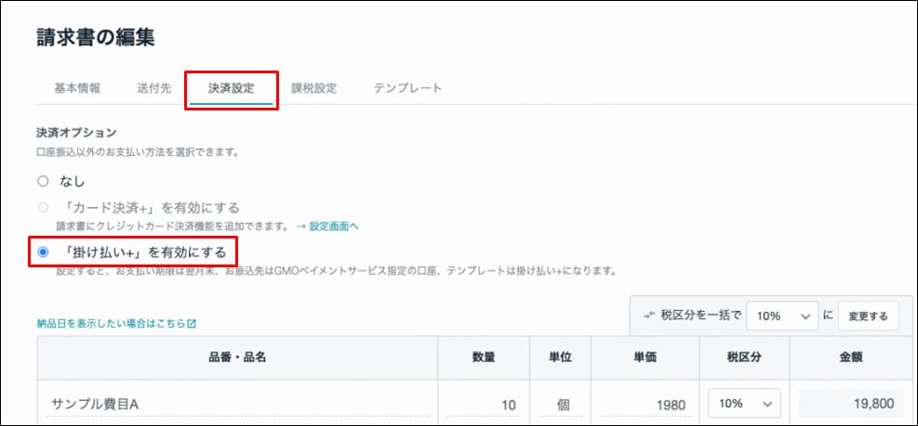Open the テンプレート tab
The height and width of the screenshot is (426, 918).
click(407, 88)
